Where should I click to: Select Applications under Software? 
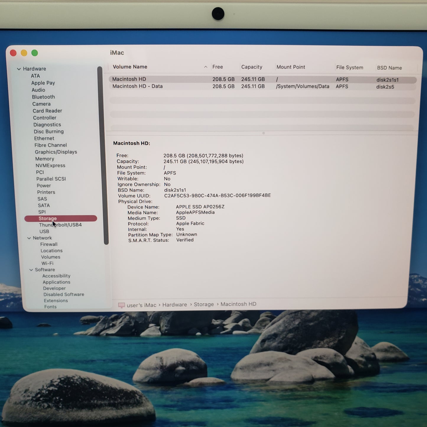[56, 282]
